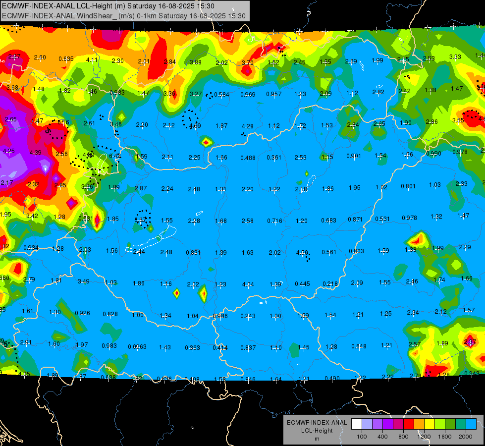Click the legend label '1200'

(424, 437)
